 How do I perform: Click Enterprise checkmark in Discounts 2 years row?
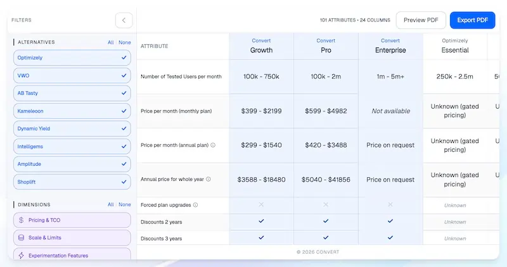390,221
